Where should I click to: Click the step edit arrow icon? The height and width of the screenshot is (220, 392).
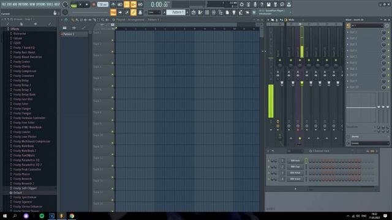pyautogui.click(x=120, y=12)
